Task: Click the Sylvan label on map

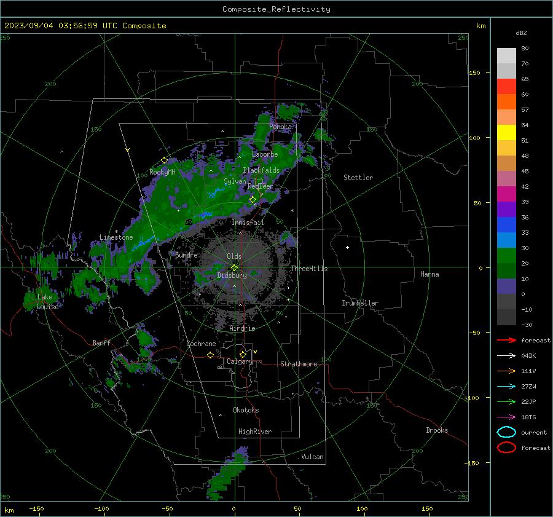Action: [x=235, y=181]
